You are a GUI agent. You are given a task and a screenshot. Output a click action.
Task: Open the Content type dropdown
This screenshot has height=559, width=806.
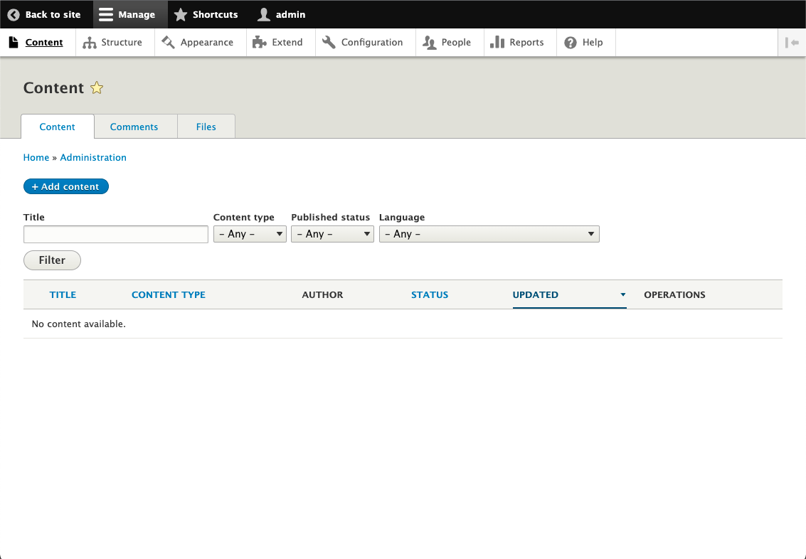[250, 234]
